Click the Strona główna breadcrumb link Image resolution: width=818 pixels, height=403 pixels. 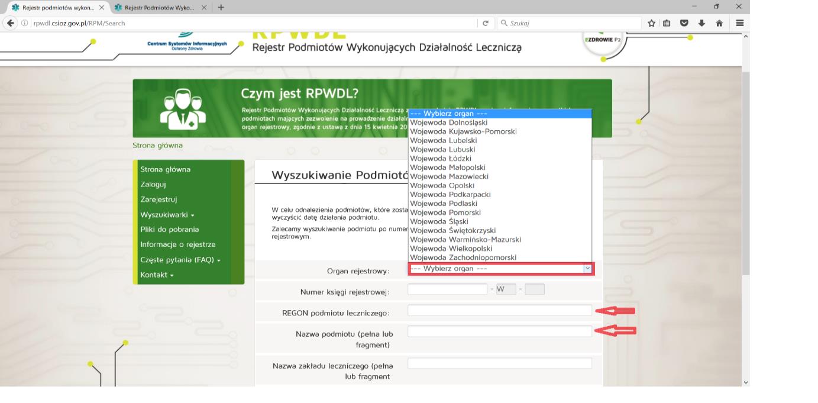coord(157,146)
